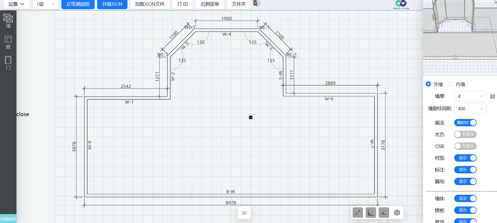Select the 窗 (window) tool in sidebar
This screenshot has width=497, height=223.
[8, 42]
